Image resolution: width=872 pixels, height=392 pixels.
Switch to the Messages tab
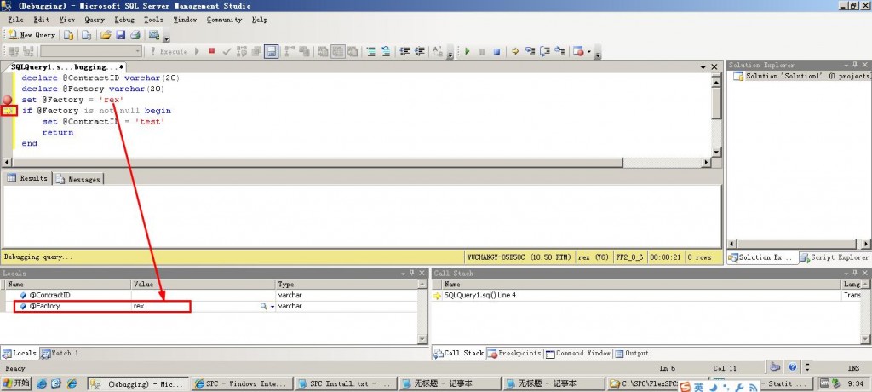[x=77, y=179]
